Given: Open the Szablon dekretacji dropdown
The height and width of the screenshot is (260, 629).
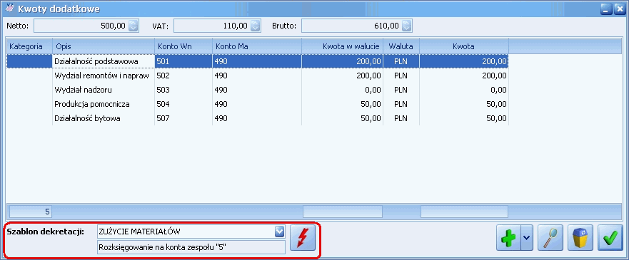Looking at the screenshot, I should click(279, 232).
